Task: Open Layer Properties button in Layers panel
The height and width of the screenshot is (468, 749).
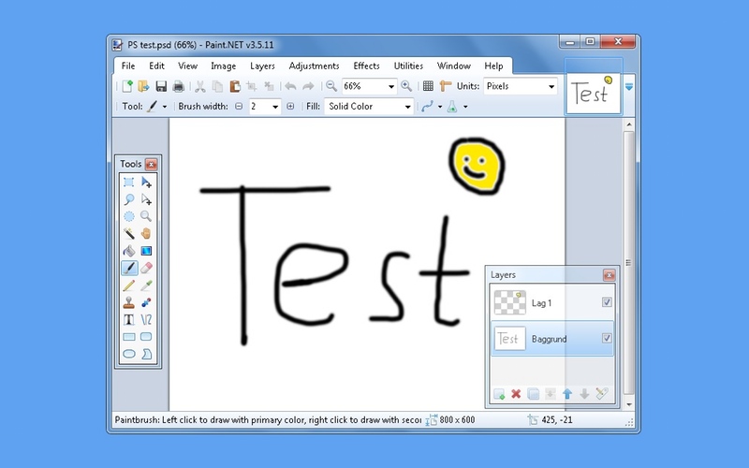Action: 602,394
